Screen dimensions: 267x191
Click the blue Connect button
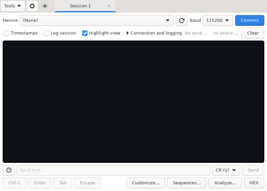(x=250, y=20)
